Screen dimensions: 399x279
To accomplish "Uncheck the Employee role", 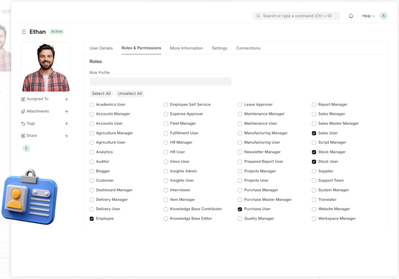I will [92, 218].
